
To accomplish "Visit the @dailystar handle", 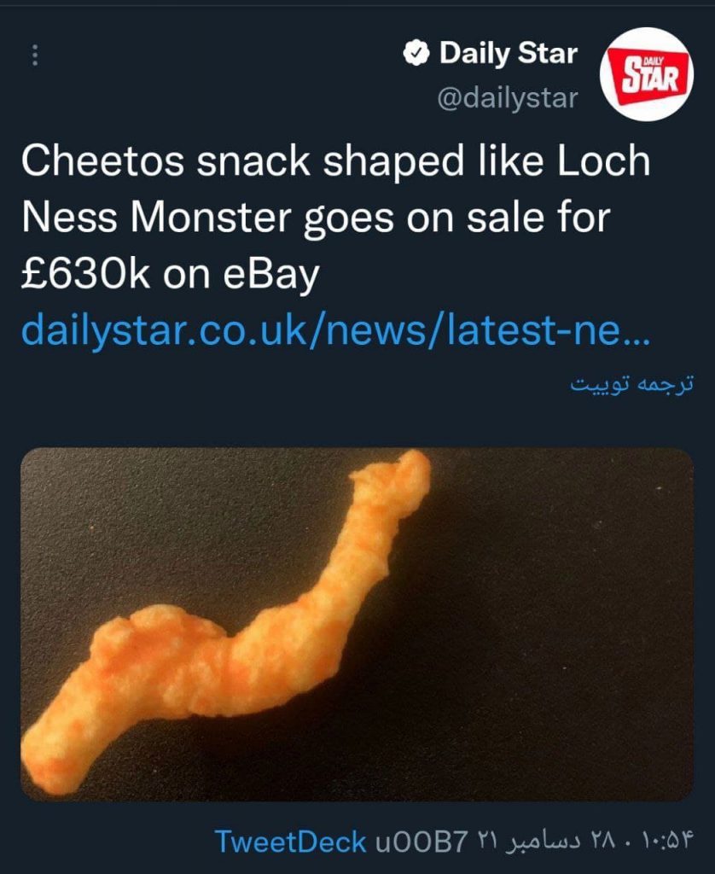I will click(508, 98).
